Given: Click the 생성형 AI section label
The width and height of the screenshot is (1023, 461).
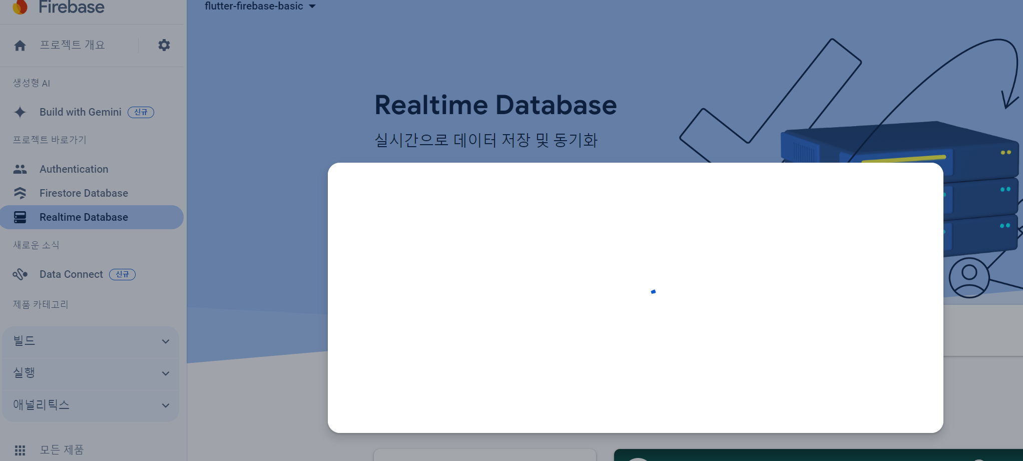Looking at the screenshot, I should pyautogui.click(x=32, y=83).
